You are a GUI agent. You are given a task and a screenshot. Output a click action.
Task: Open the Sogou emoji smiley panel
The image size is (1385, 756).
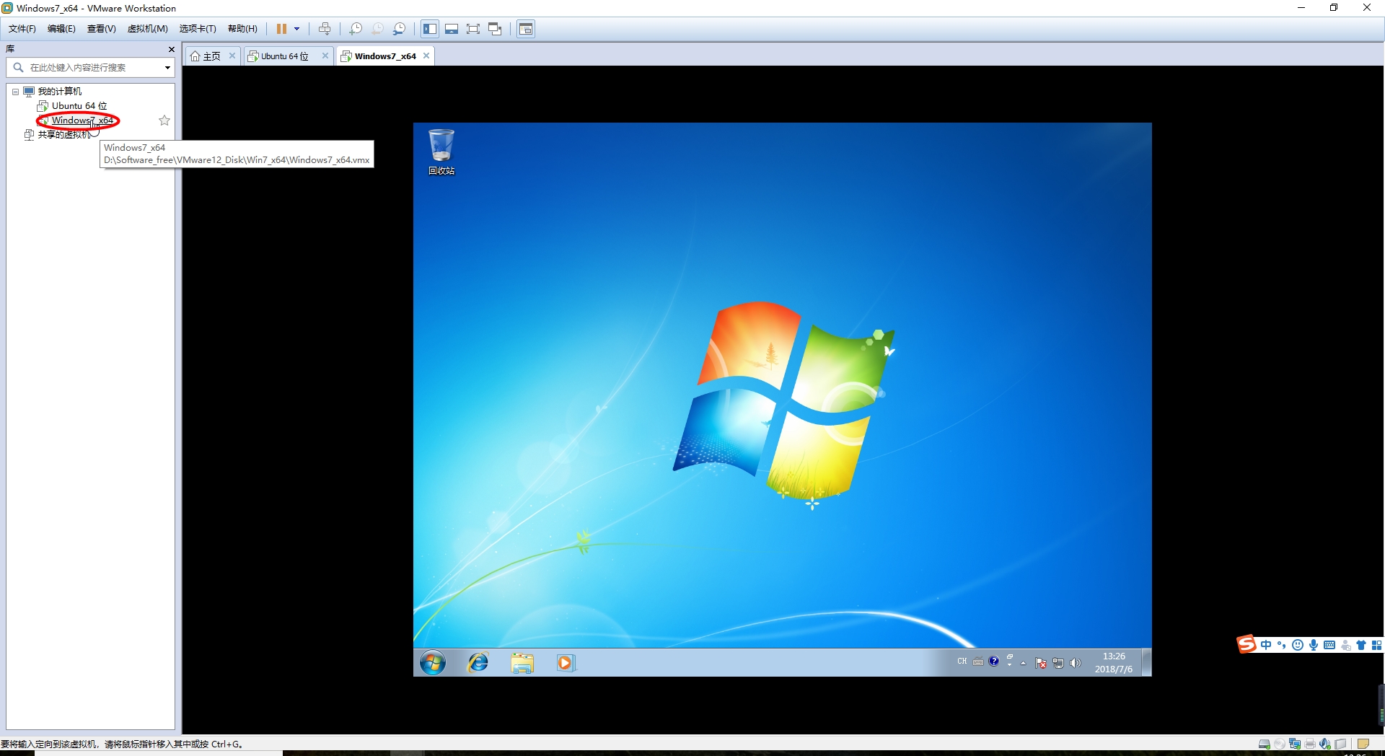(x=1298, y=645)
